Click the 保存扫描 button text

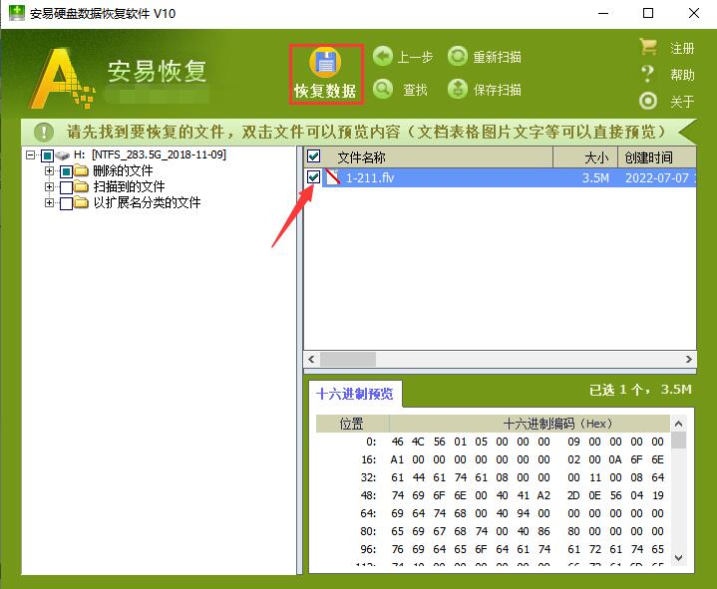[497, 90]
